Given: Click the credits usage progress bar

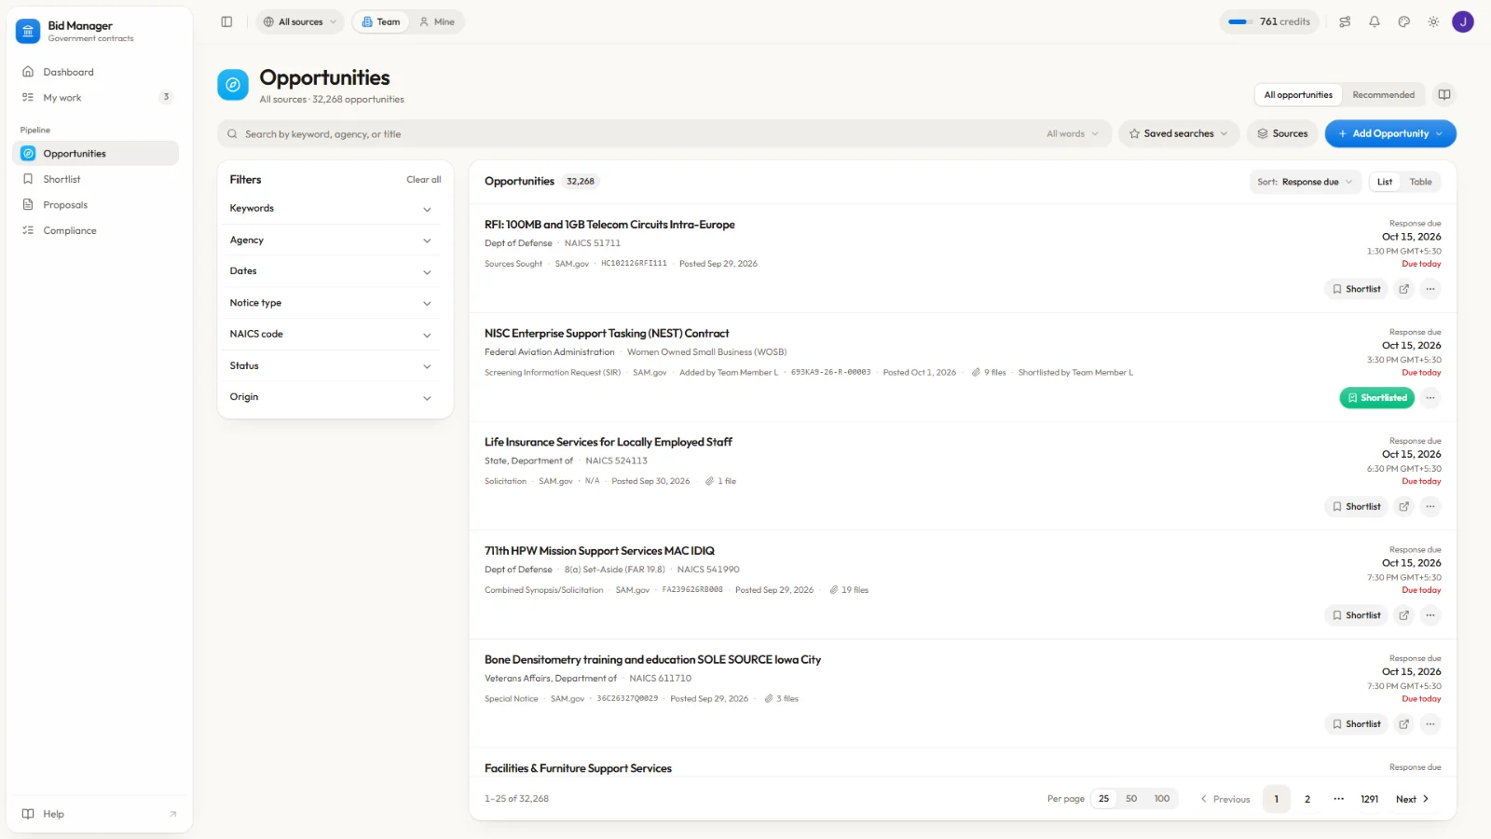Looking at the screenshot, I should 1238,21.
